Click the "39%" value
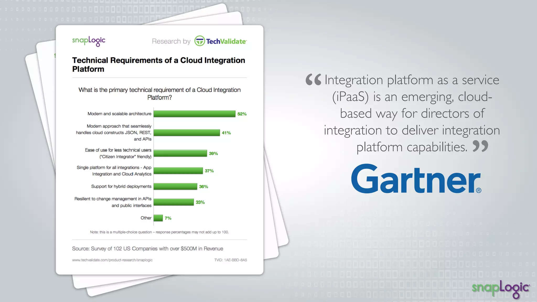The width and height of the screenshot is (537, 302). (x=213, y=154)
